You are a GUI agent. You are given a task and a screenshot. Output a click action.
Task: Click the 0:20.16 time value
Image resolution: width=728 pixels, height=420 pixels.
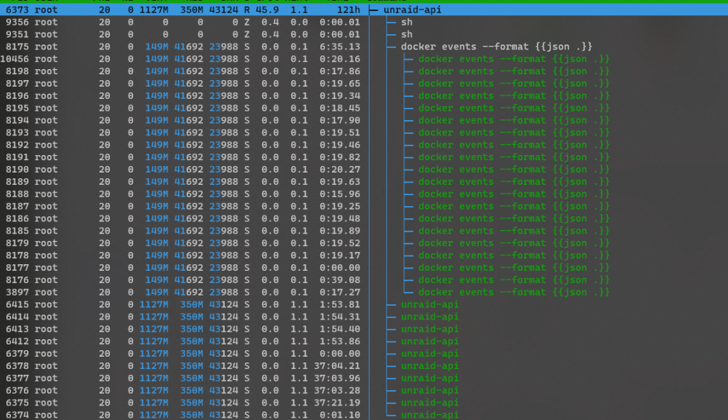point(339,59)
